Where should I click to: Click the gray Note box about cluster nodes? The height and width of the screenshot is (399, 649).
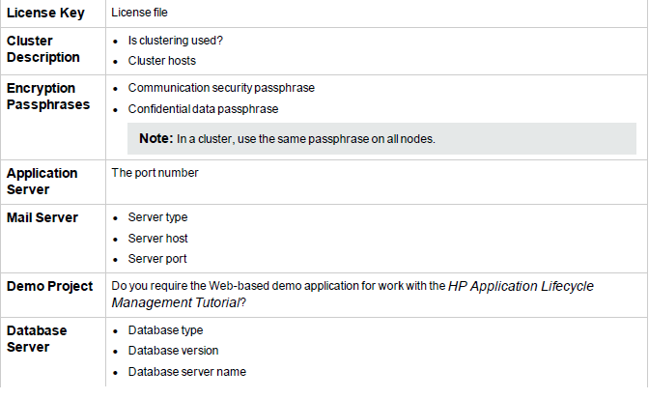pyautogui.click(x=381, y=139)
